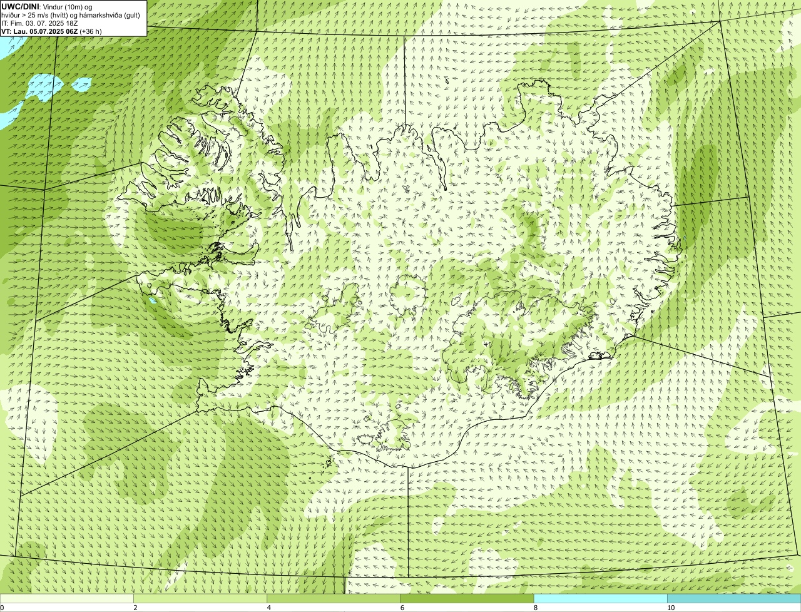Select the light cyan 8–10 scale segment
Viewport: 801px width, 612px height.
tap(601, 599)
